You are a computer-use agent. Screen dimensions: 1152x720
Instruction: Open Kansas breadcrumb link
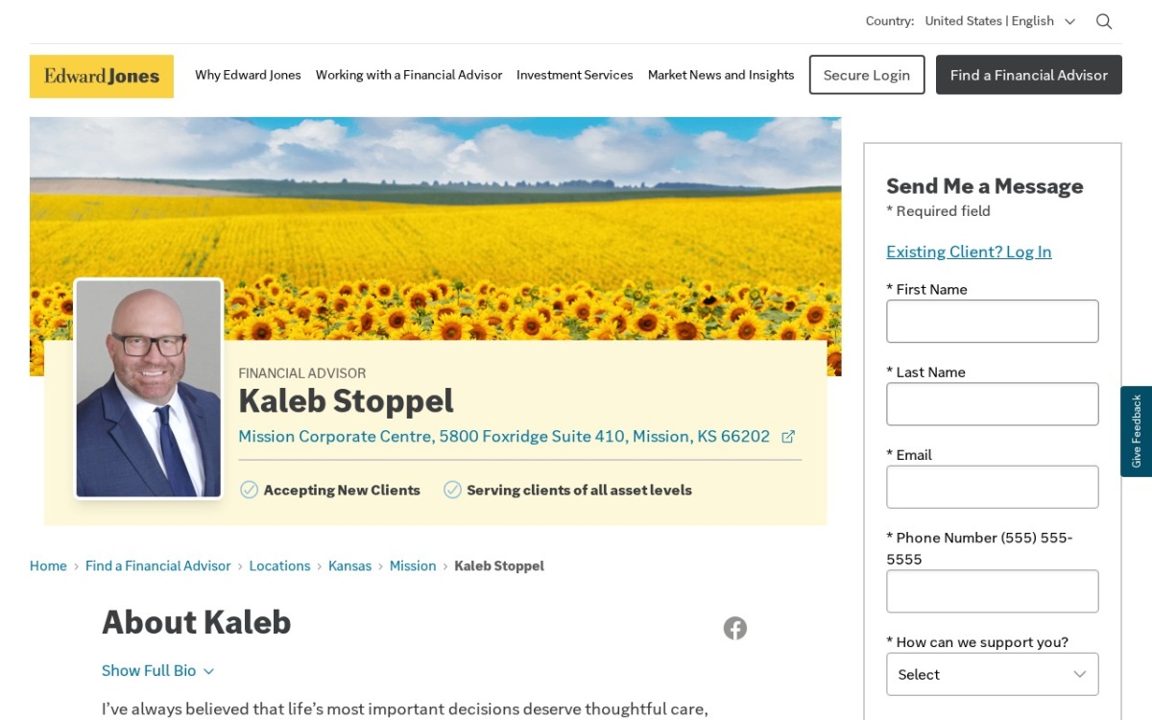349,565
